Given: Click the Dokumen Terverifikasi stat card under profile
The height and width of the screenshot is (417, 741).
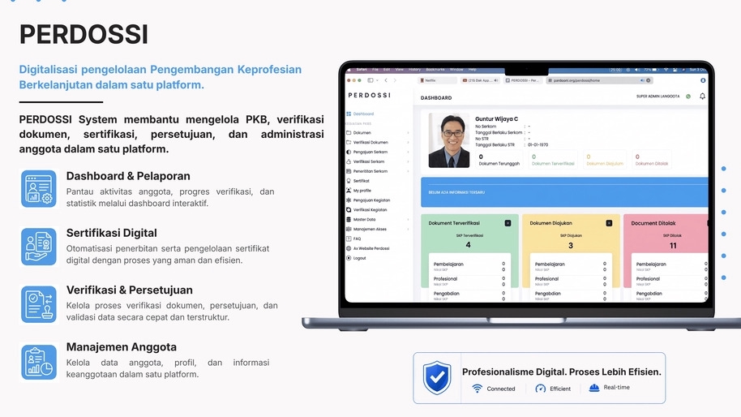Looking at the screenshot, I should coord(552,160).
